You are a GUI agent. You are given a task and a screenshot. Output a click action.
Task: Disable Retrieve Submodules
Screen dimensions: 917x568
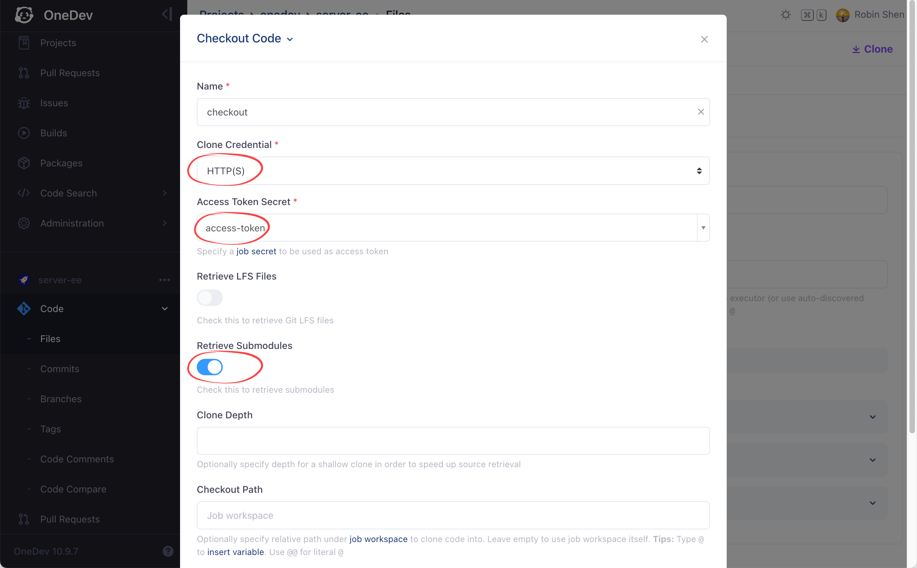pyautogui.click(x=210, y=367)
